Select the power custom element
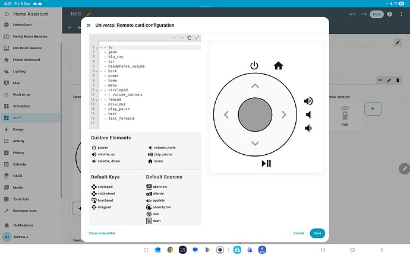The width and height of the screenshot is (410, 255). [100, 148]
